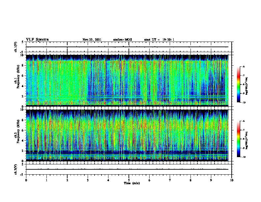Viewport: 261px width, 202px height.
Task: Click the '8' tick on the time axis
Action: 190,180
